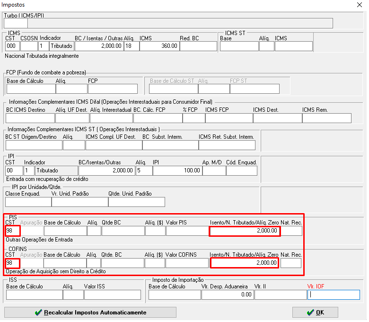369x322 pixels.
Task: Click Valor COFINS field
Action: [x=187, y=263]
